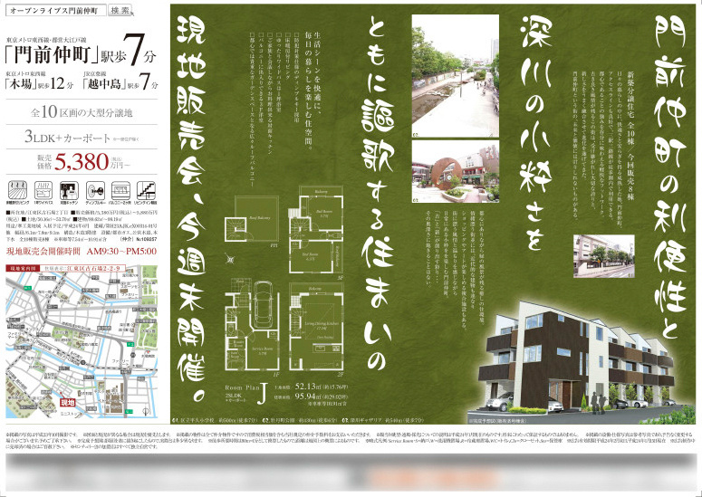The width and height of the screenshot is (702, 497).
Task: Click the area map on the flyer
Action: click(x=82, y=341)
